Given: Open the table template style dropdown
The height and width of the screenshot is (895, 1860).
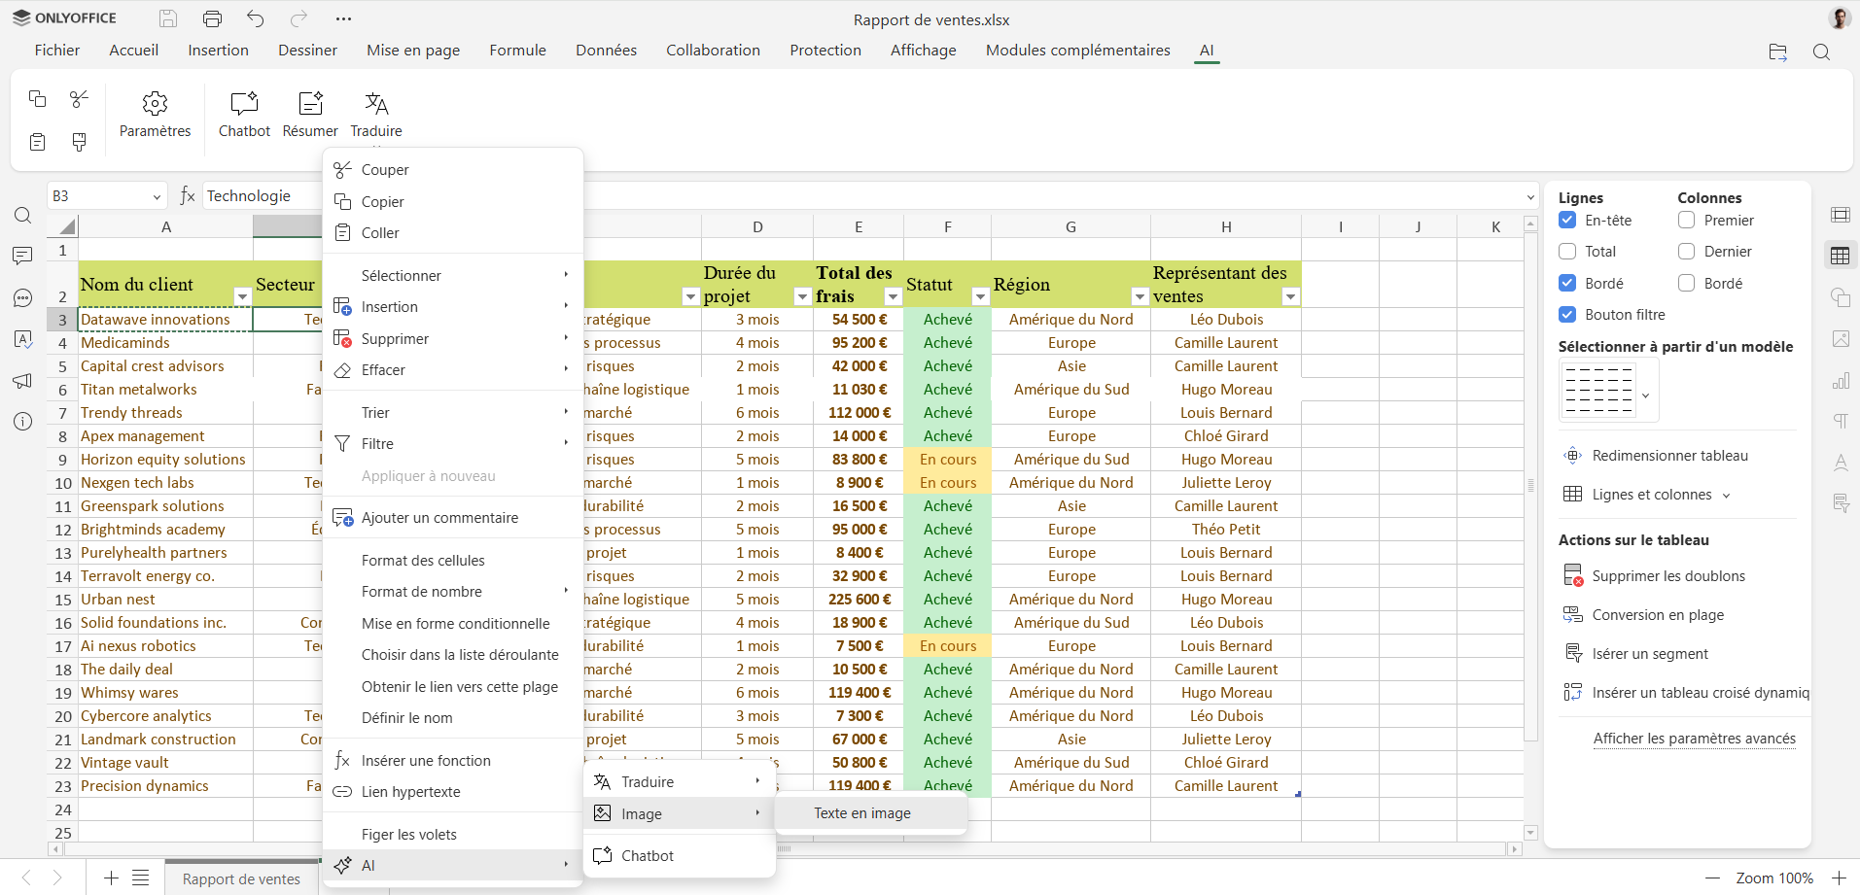Looking at the screenshot, I should [1645, 395].
